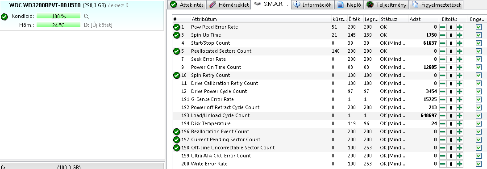Toggle enable checkbox for Spin Up Time
The height and width of the screenshot is (169, 487).
[x=479, y=35]
